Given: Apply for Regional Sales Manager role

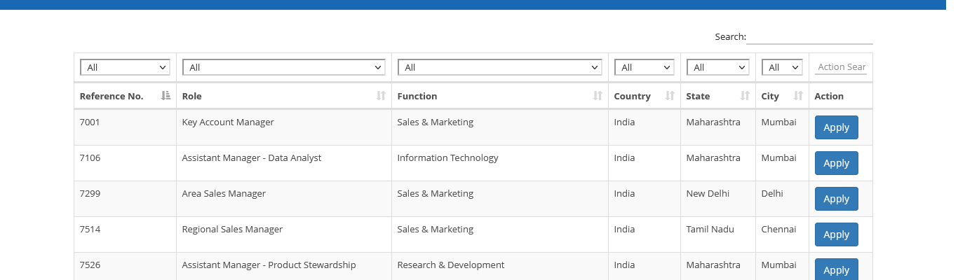Looking at the screenshot, I should pyautogui.click(x=836, y=234).
